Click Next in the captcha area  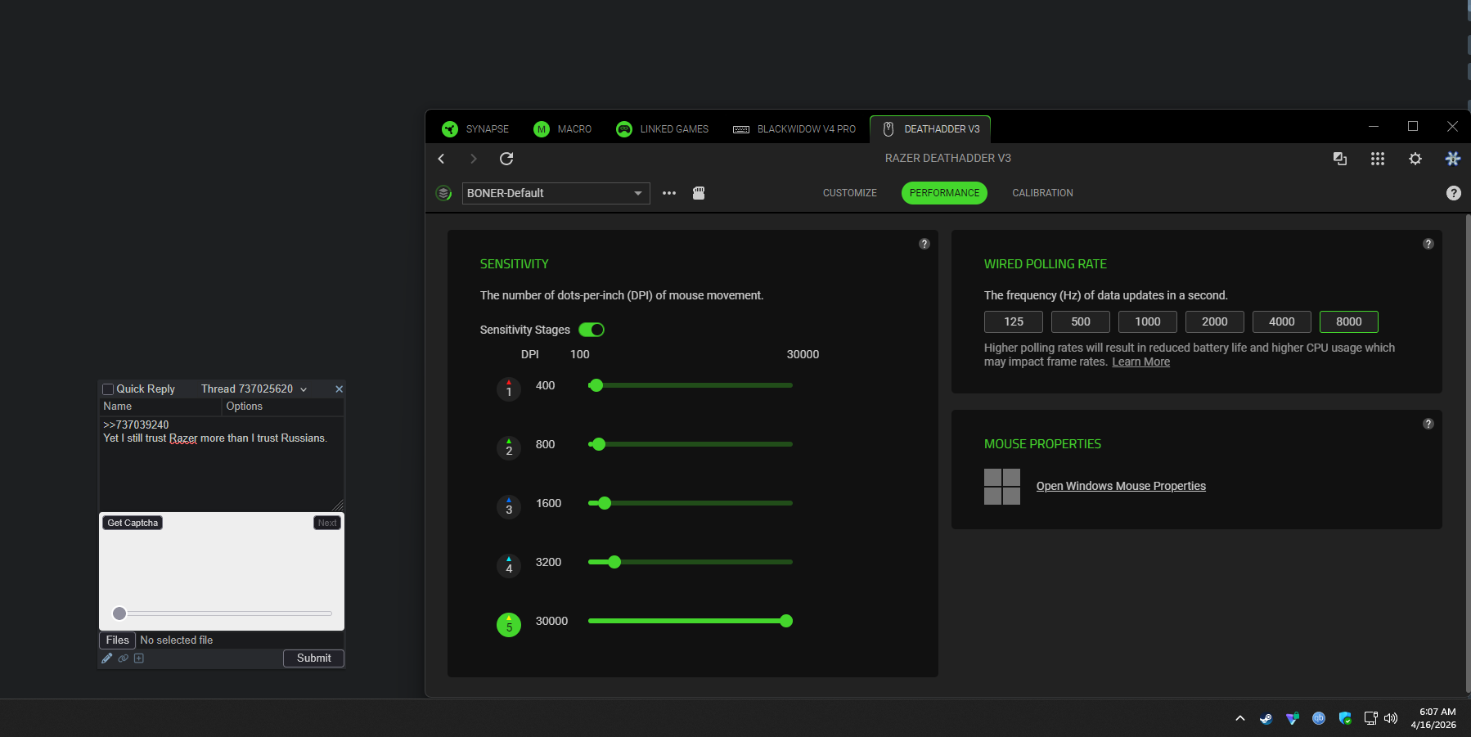tap(327, 523)
